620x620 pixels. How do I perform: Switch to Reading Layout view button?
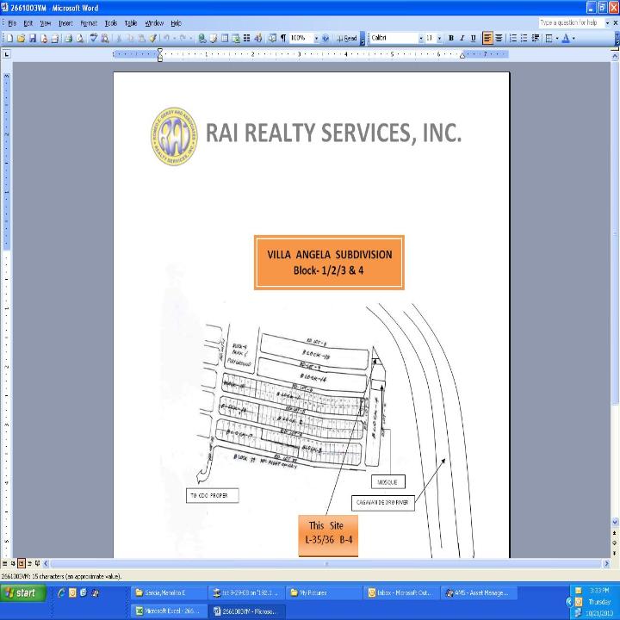38,563
